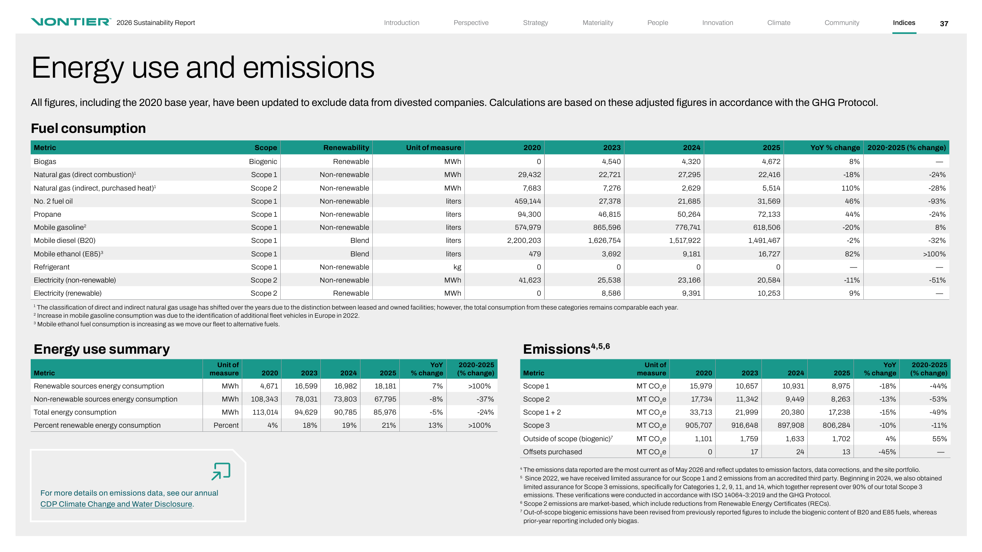Go to the Perspective tab
Screen dimensions: 982x552
[x=471, y=23]
